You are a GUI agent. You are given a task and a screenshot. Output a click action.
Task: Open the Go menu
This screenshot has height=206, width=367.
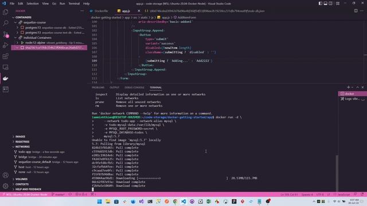(54, 3)
